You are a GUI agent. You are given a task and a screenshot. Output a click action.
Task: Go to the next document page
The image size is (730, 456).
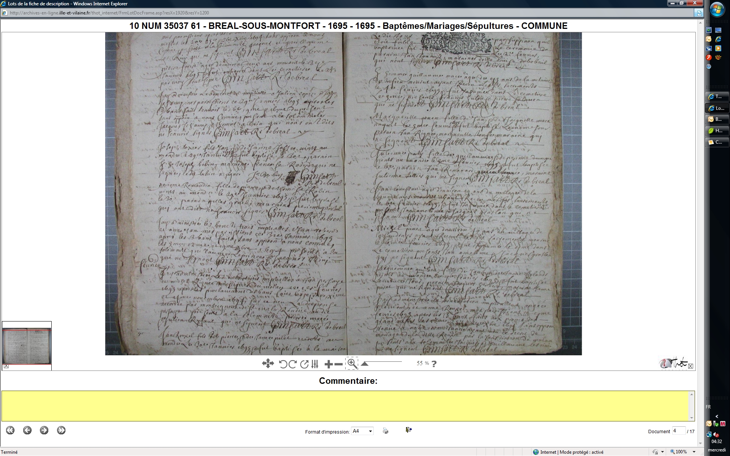(x=44, y=430)
